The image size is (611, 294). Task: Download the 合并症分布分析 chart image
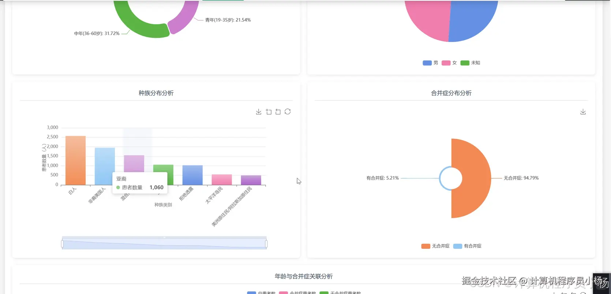583,112
